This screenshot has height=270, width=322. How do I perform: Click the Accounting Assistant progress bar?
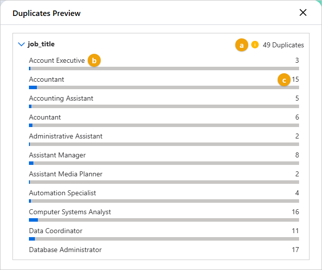click(164, 106)
